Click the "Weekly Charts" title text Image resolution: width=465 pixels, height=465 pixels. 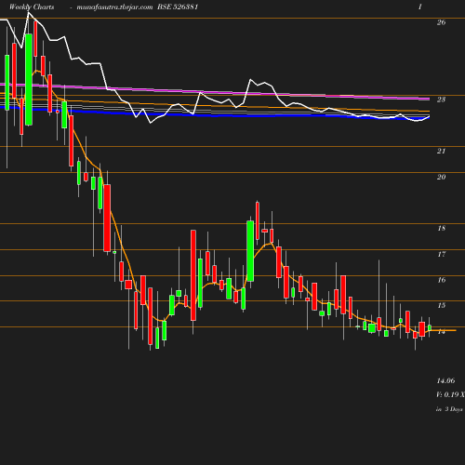point(32,7)
